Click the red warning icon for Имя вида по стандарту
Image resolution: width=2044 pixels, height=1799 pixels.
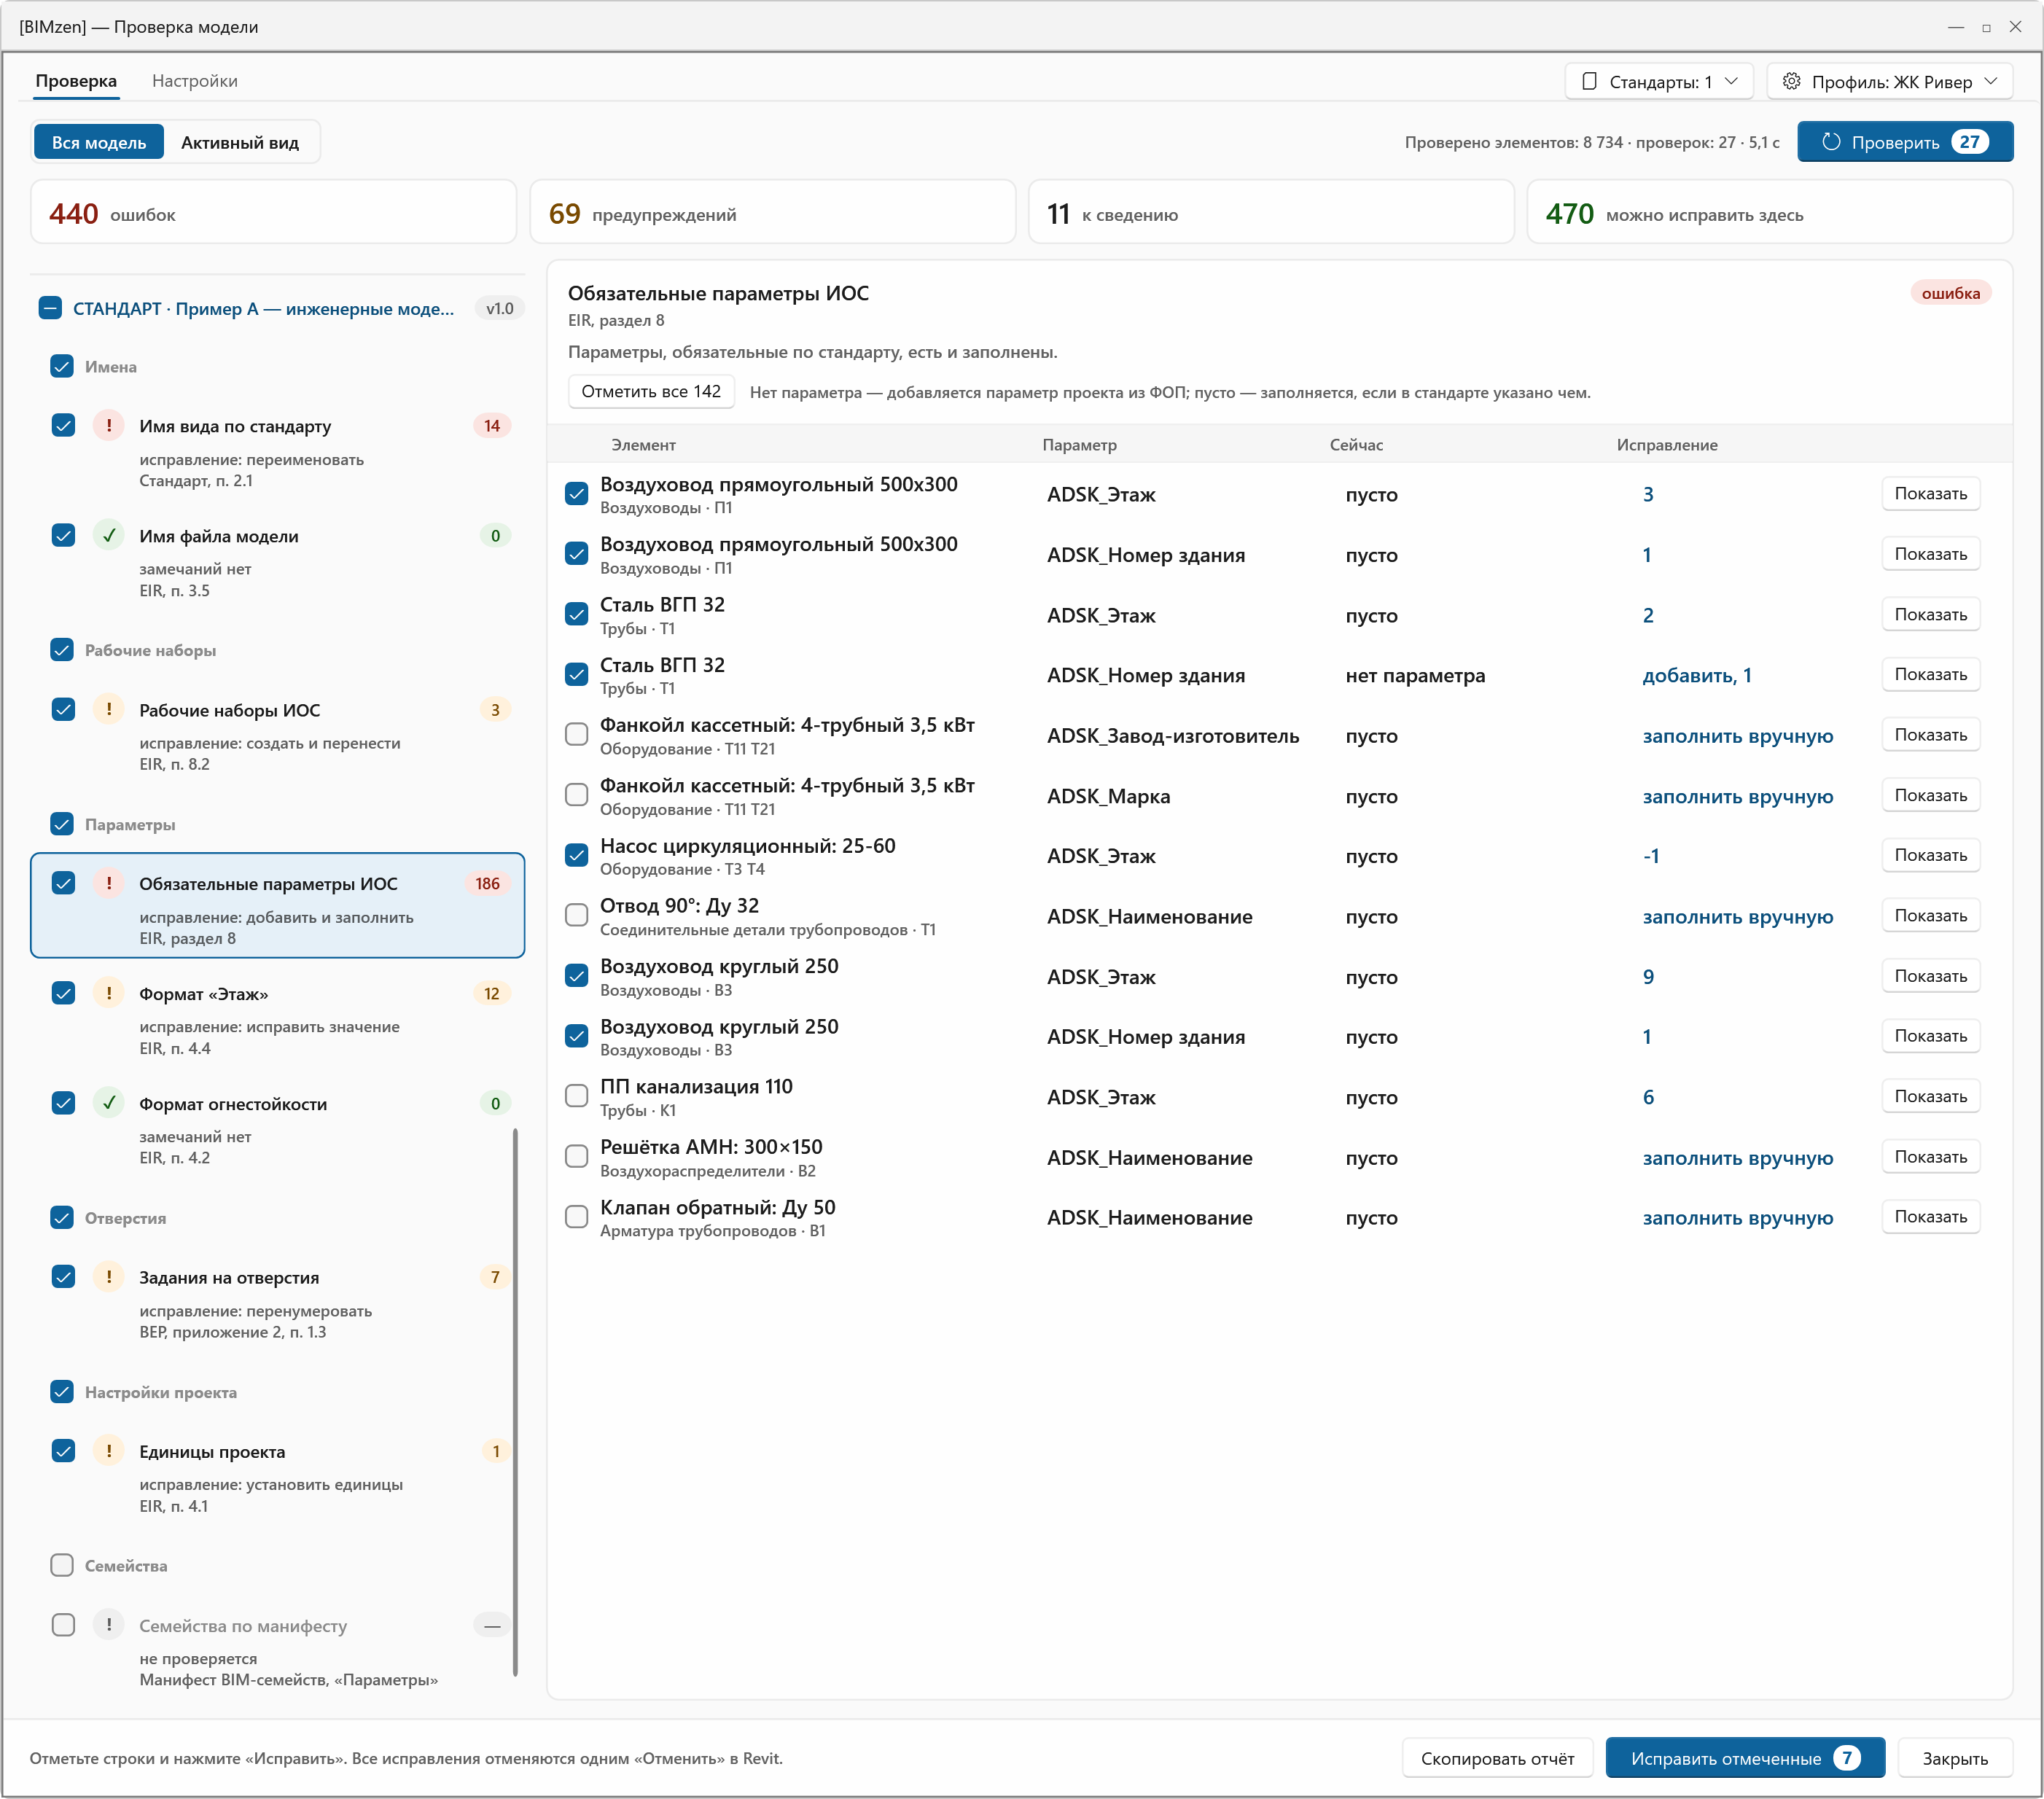click(109, 425)
